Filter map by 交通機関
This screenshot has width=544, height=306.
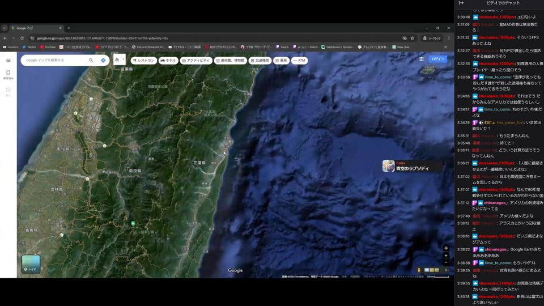(x=260, y=61)
